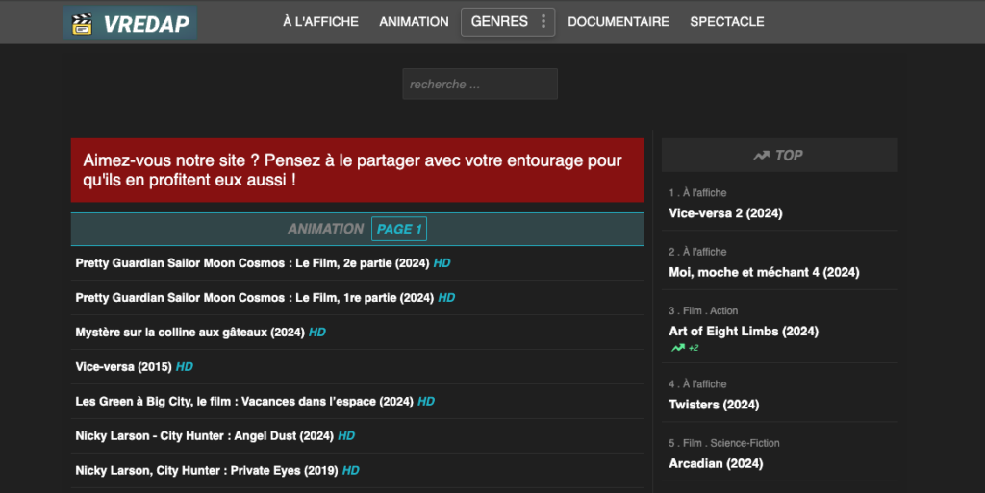985x493 pixels.
Task: Click the HD badge next to Vice-versa (2015)
Action: click(185, 367)
